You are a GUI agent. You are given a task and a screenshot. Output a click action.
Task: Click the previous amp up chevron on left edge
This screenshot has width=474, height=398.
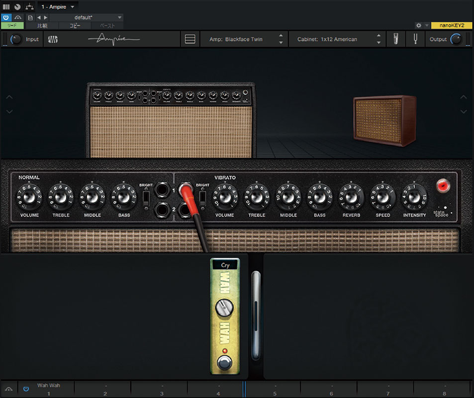[9, 97]
